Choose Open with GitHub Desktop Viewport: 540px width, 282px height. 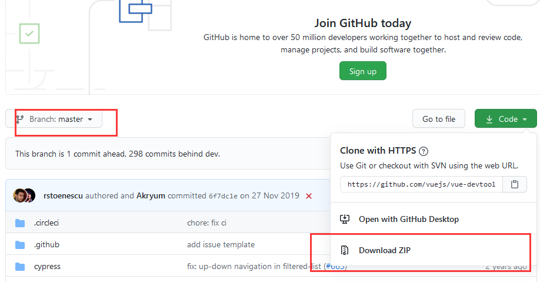coord(408,219)
